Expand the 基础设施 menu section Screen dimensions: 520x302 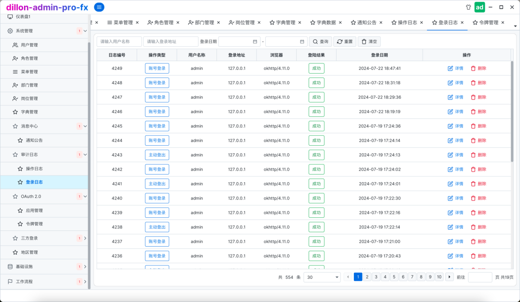(x=85, y=267)
